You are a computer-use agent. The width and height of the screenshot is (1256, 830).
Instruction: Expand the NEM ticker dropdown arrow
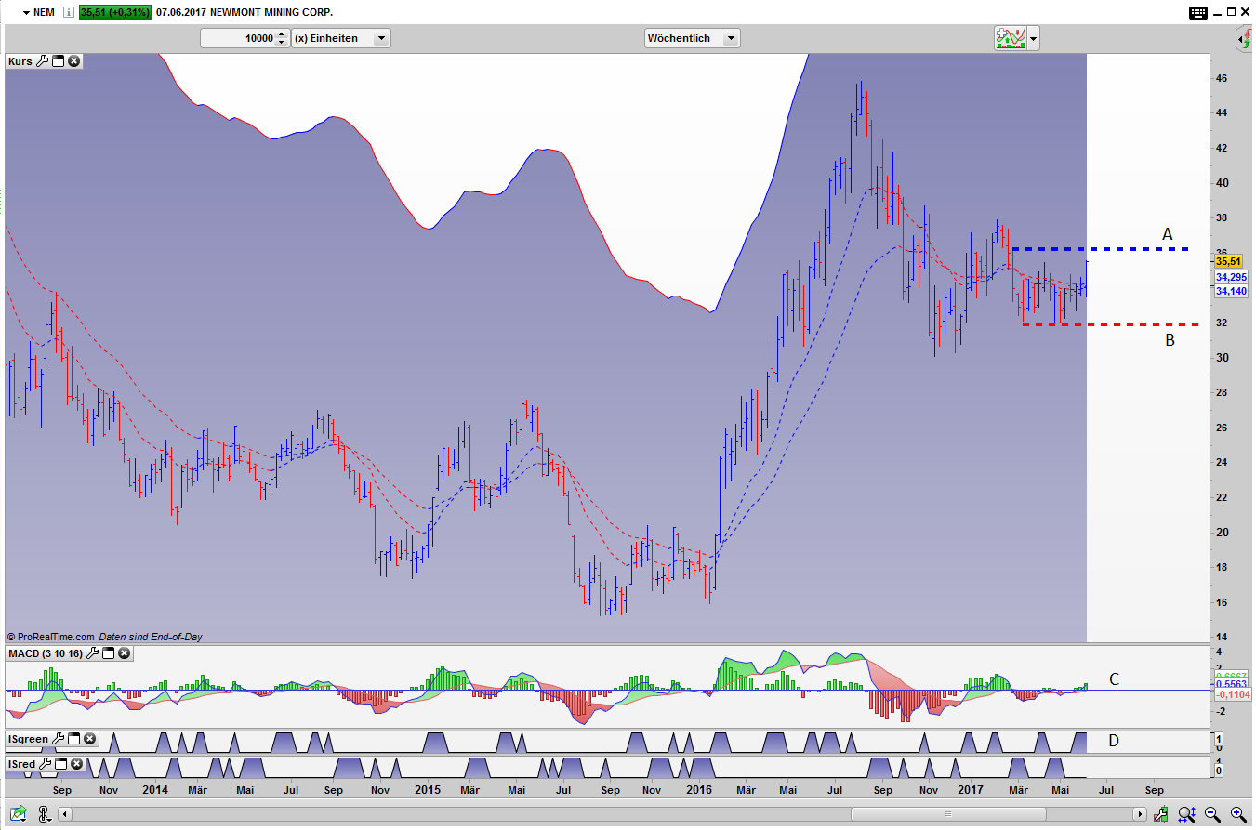pos(26,12)
